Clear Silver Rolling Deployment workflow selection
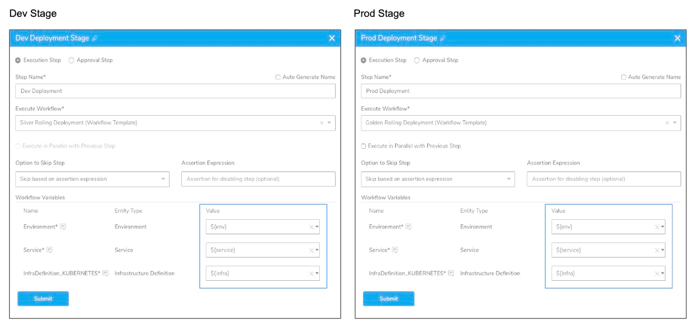 pyautogui.click(x=322, y=123)
